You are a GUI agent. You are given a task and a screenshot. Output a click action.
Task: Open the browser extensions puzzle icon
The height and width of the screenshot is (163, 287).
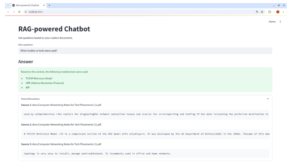270,12
